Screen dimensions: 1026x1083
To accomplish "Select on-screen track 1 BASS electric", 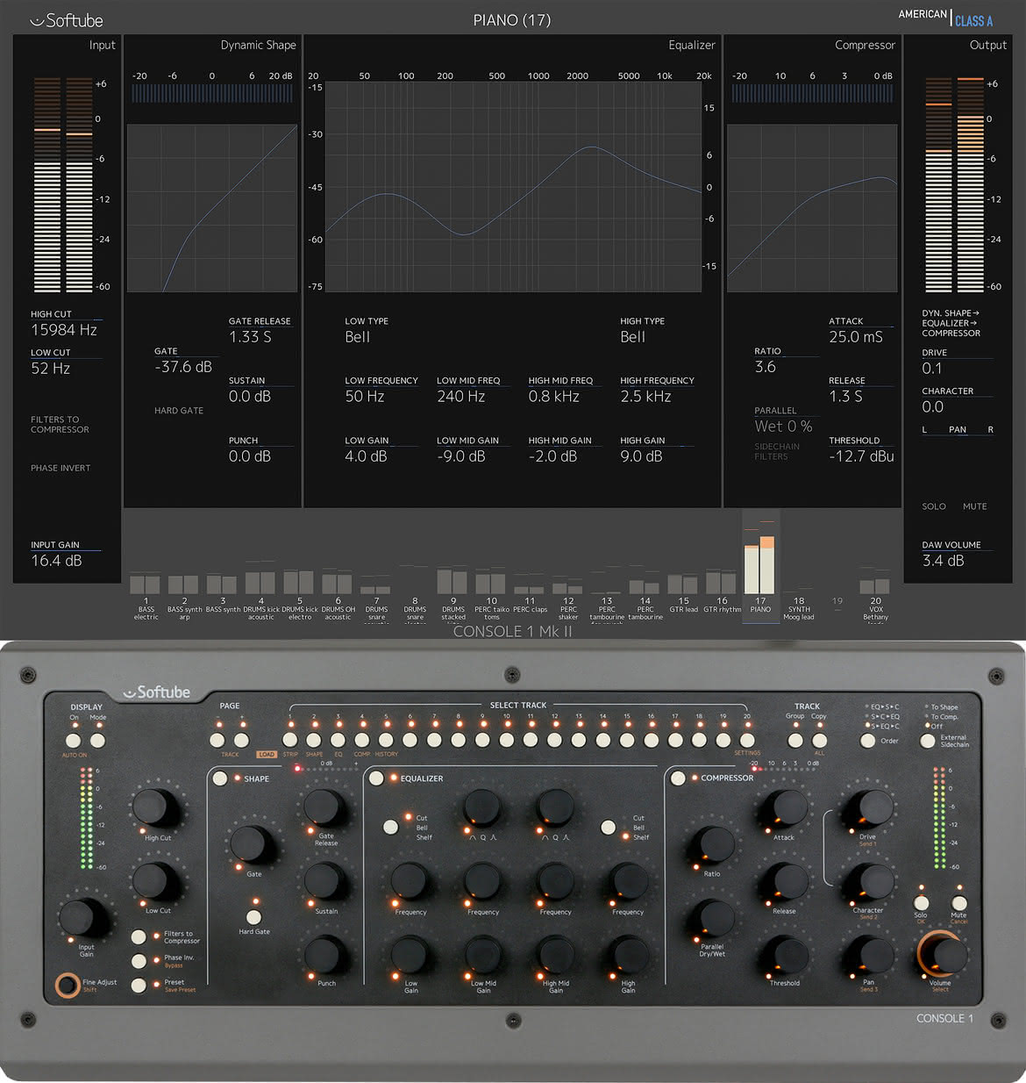I will 146,597.
